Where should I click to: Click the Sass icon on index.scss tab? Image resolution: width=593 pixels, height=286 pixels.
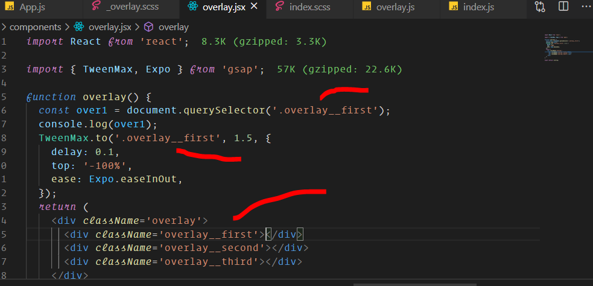point(279,7)
